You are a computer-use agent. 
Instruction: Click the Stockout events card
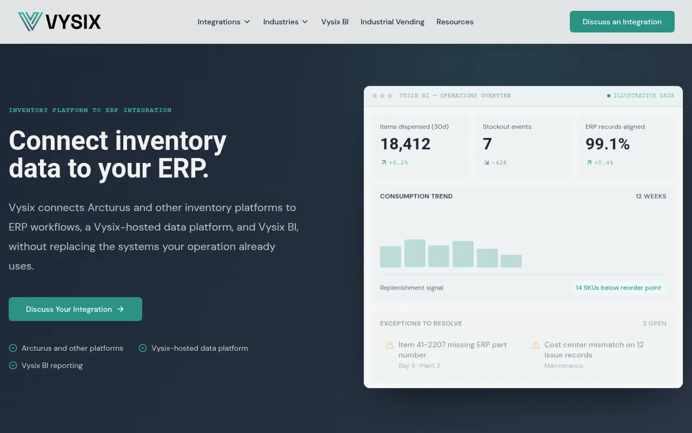[523, 146]
